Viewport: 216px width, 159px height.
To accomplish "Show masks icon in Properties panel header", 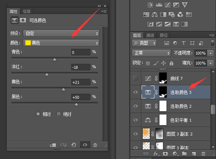I will 23,20.
